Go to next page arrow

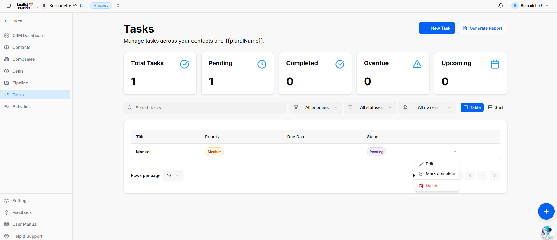[482, 175]
